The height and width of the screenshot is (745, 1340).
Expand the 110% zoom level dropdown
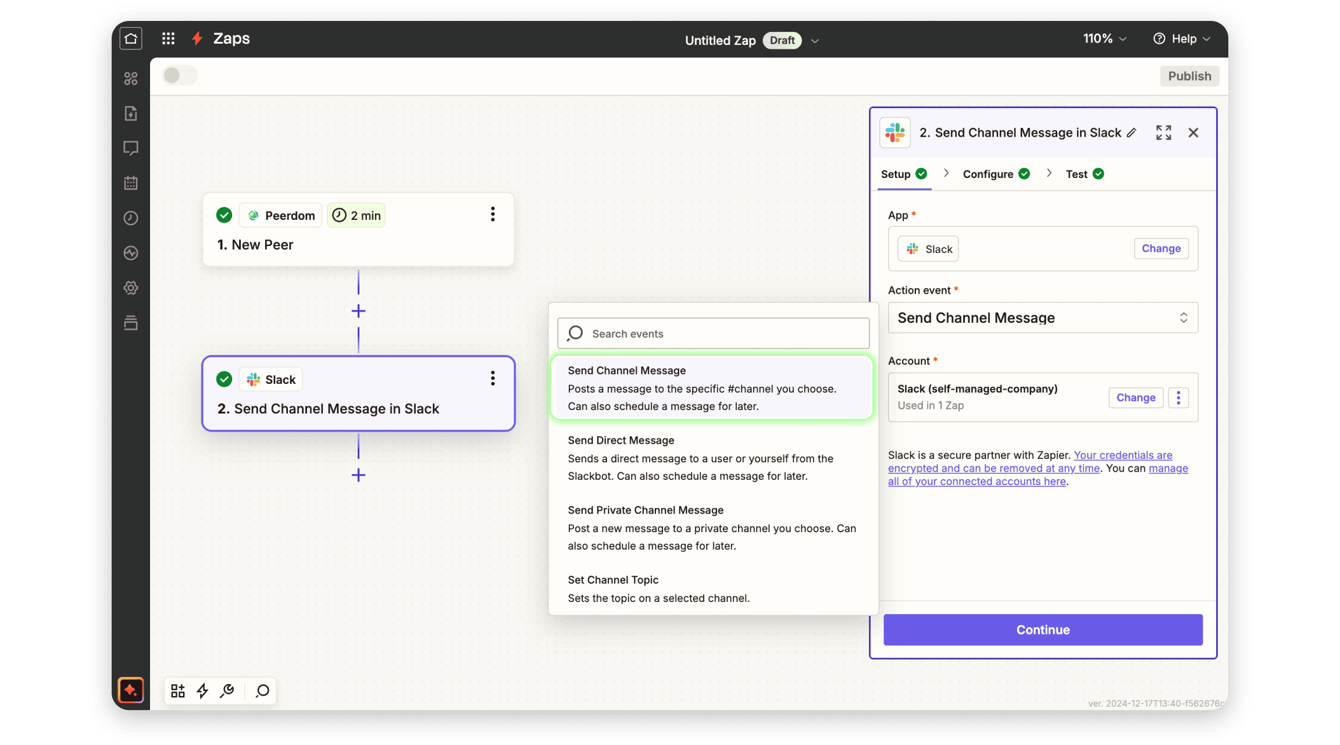(1104, 38)
